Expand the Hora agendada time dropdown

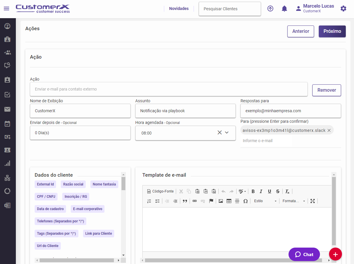(227, 133)
